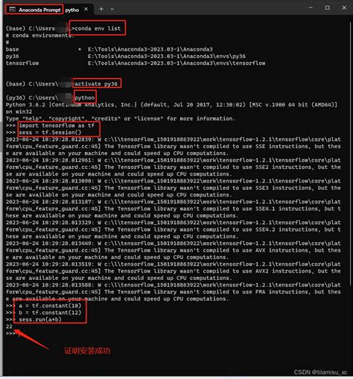Click the vertical scrollbar on the right edge
353x379 pixels.
click(351, 154)
